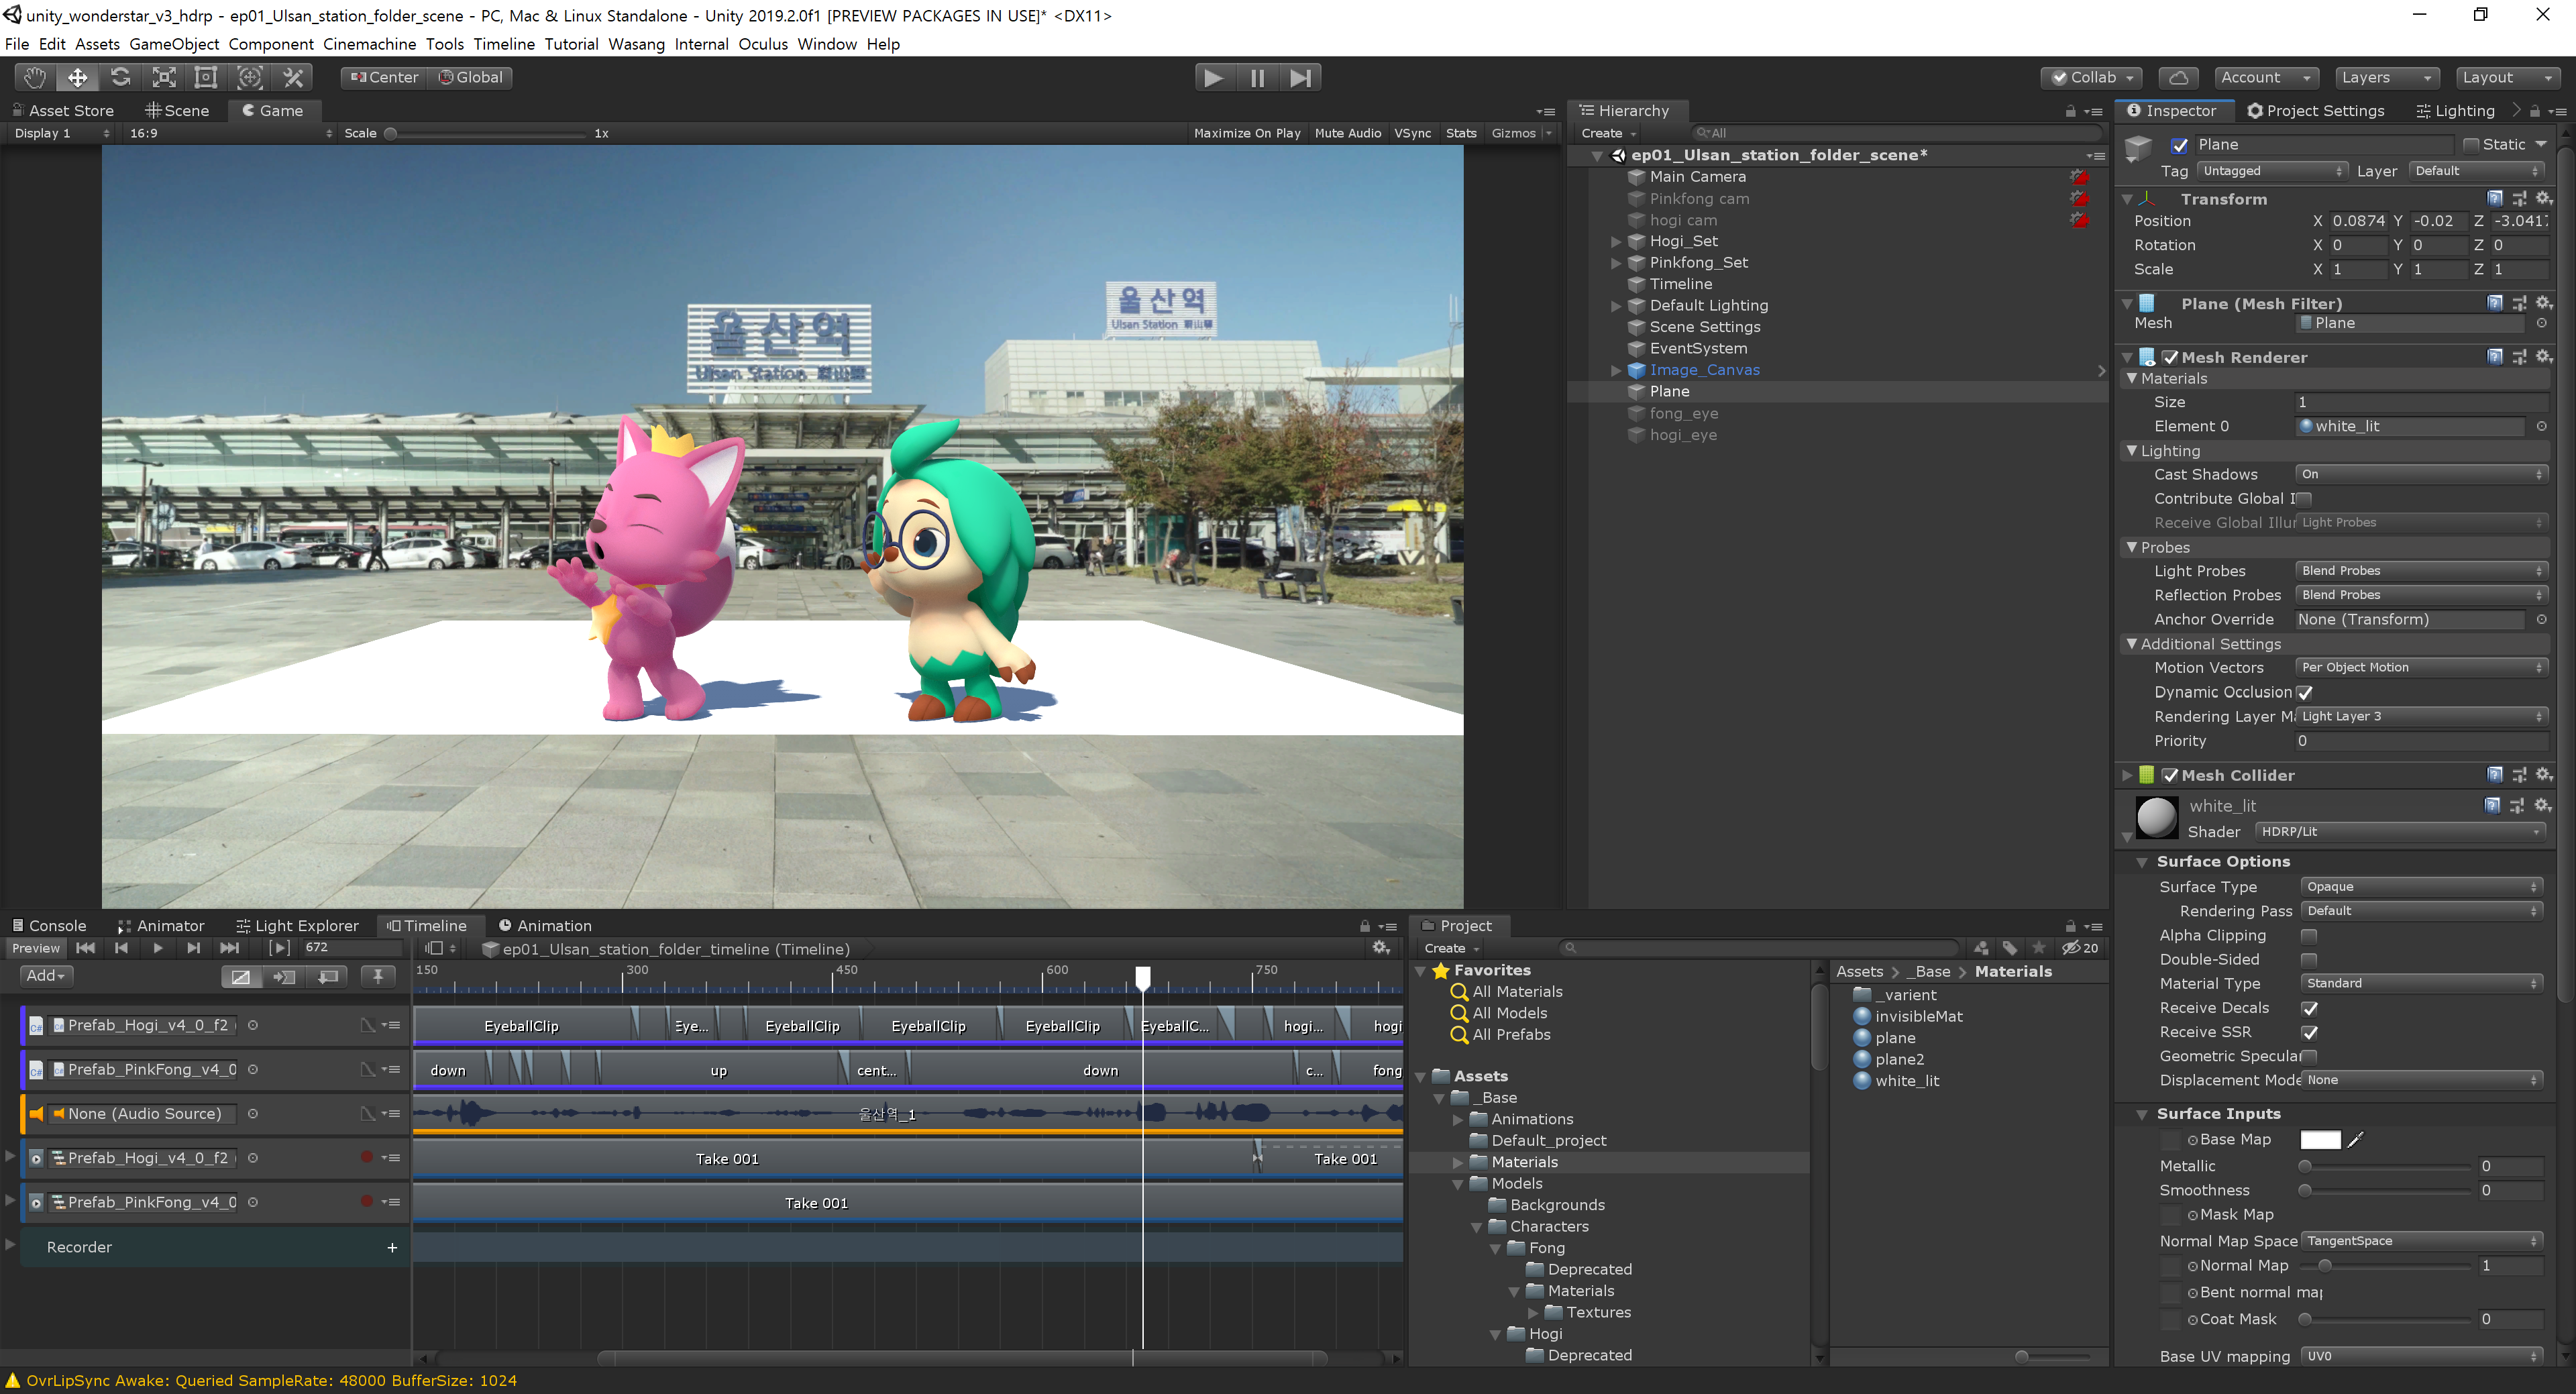
Task: Select the Hand tool in the toolbar
Action: 35,77
